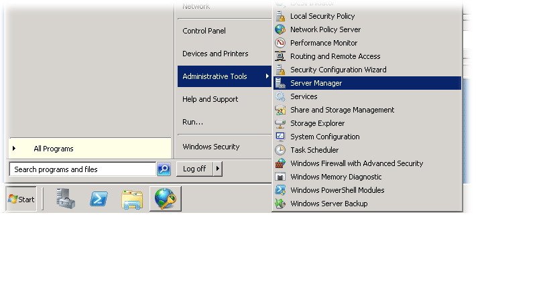Click the Start button
The image size is (549, 308).
tap(21, 200)
